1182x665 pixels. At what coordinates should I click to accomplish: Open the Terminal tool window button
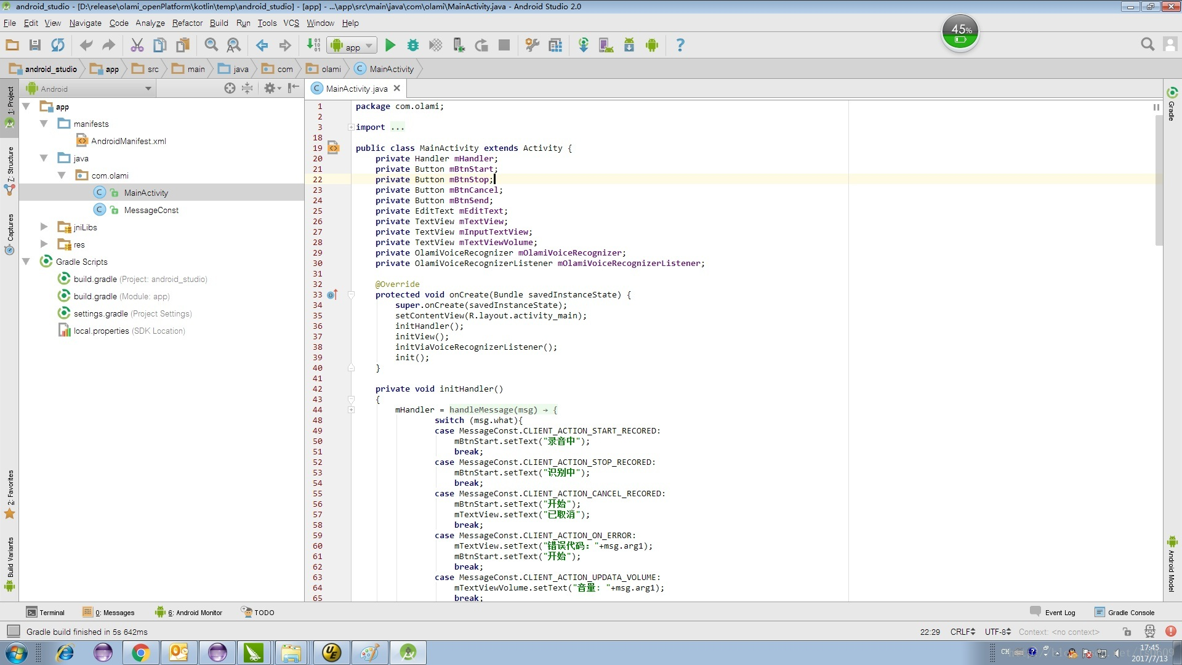(x=46, y=612)
